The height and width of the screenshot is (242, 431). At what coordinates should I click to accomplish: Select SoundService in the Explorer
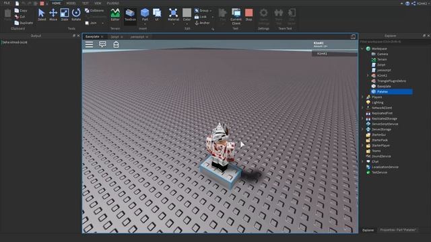pyautogui.click(x=381, y=156)
